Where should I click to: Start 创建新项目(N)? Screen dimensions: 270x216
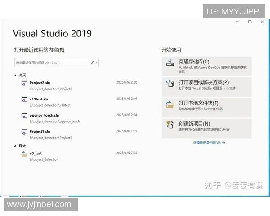[206, 128]
